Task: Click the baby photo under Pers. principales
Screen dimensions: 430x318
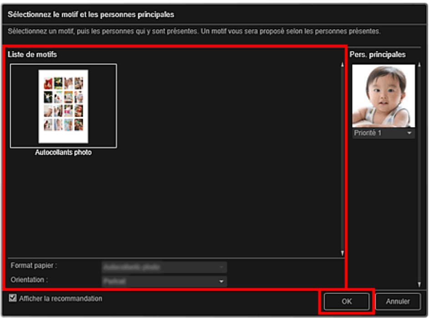Action: click(383, 96)
